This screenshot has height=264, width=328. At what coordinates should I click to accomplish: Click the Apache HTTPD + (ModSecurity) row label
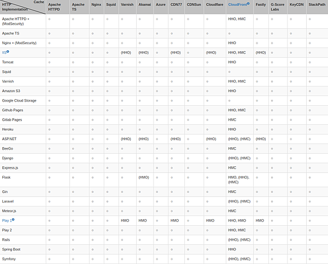tap(16, 21)
